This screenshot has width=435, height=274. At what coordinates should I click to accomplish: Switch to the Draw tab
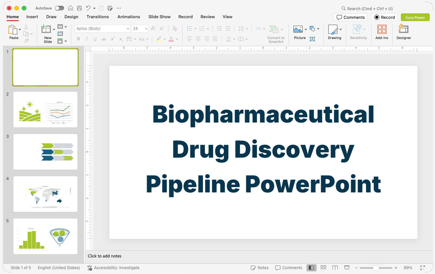(x=51, y=17)
